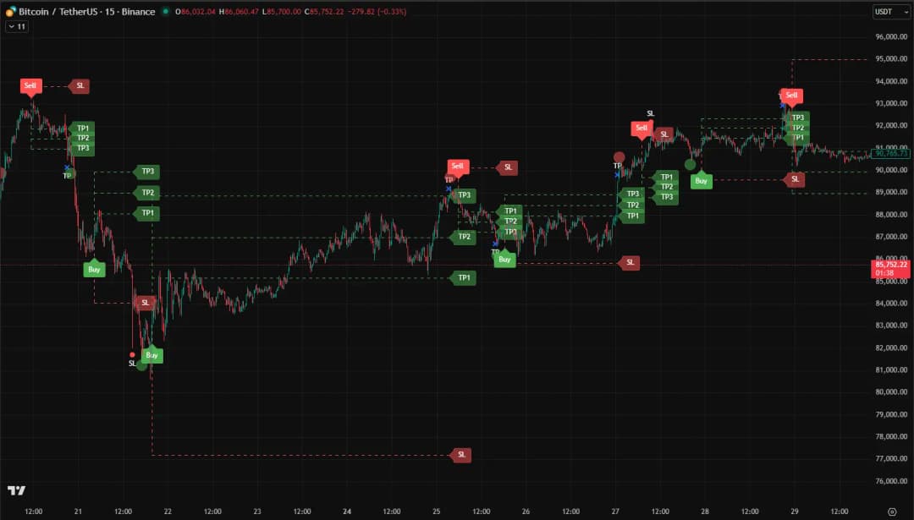This screenshot has height=520, width=914.
Task: Collapse the indicator legend showing 11
Action: (16, 27)
